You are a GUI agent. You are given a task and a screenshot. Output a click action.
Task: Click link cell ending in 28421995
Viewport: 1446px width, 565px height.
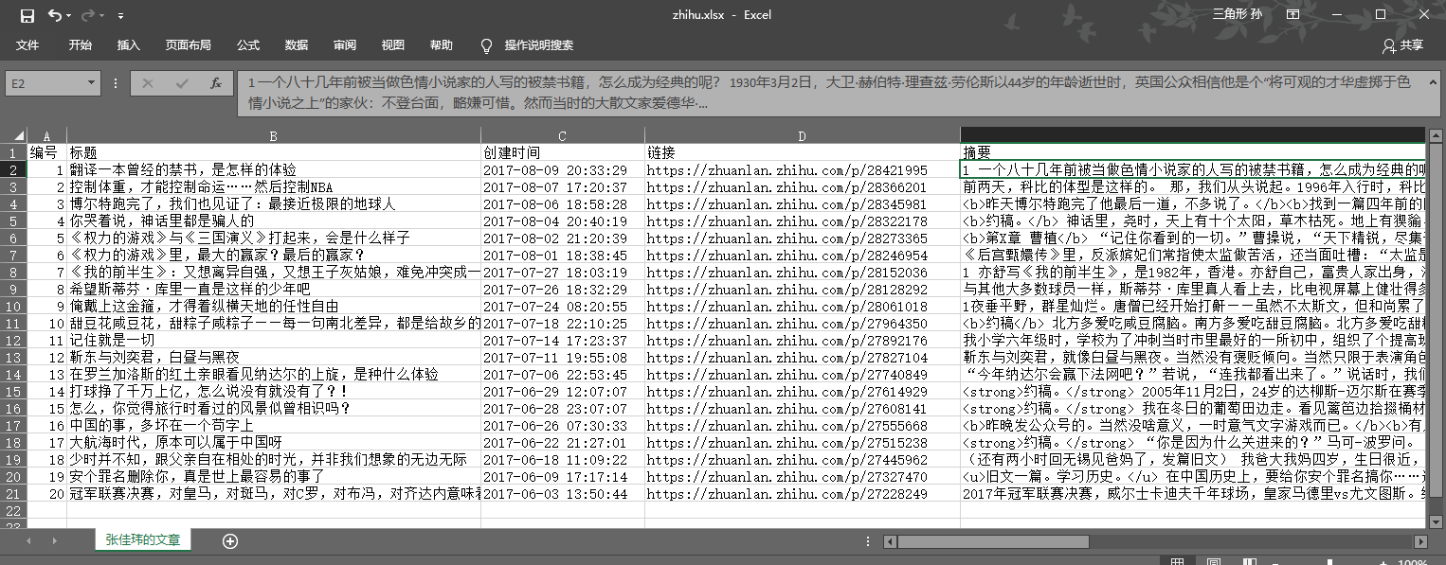[803, 170]
